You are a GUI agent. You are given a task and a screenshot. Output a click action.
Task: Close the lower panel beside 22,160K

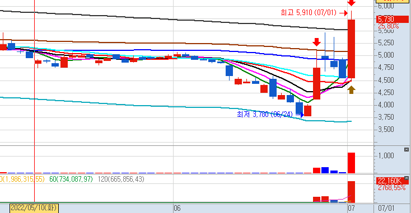(x=407, y=178)
